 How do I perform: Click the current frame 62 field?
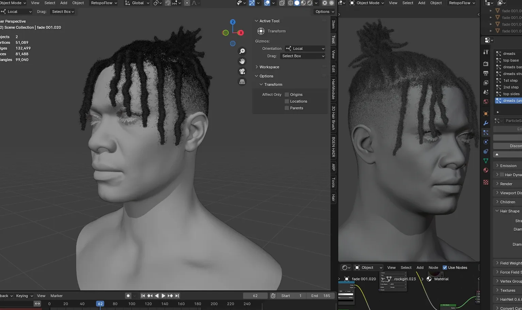255,295
